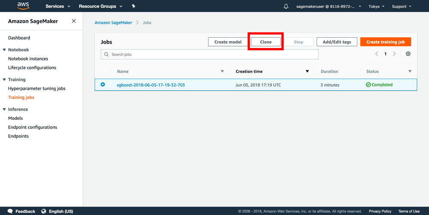Open the Services dropdown menu
Screen dimensions: 429x215
pos(58,6)
